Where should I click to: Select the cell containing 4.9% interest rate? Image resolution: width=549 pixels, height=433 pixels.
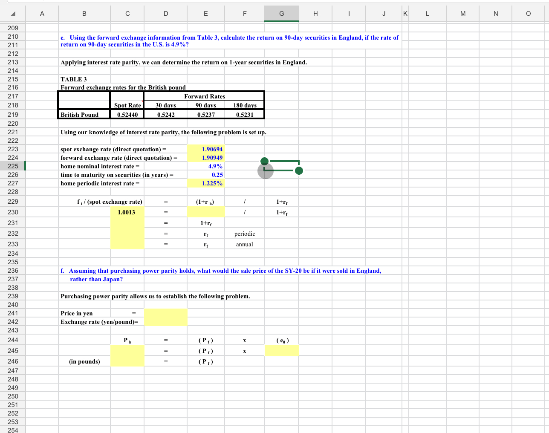click(205, 166)
